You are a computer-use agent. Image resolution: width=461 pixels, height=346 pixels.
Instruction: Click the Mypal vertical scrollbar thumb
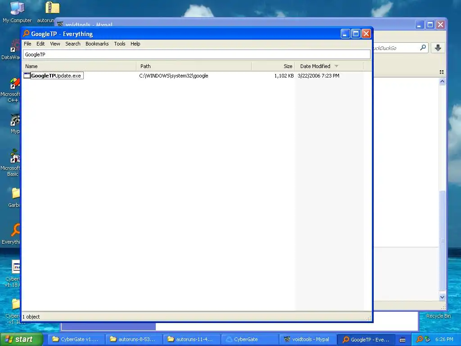click(x=442, y=241)
